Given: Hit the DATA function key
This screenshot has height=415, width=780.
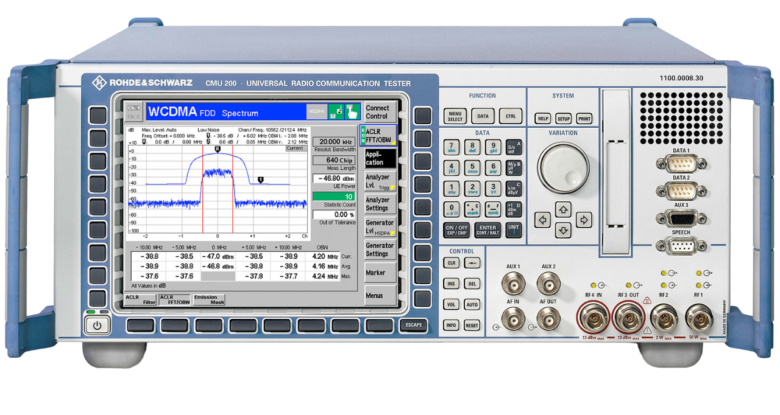Looking at the screenshot, I should click(483, 116).
